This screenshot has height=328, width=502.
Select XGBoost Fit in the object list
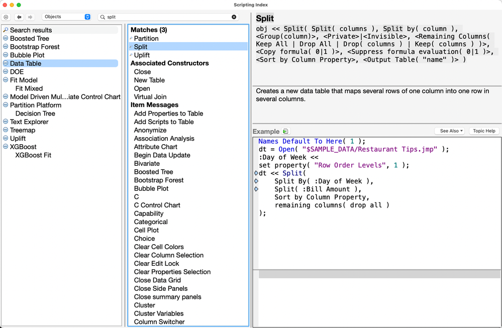click(33, 155)
